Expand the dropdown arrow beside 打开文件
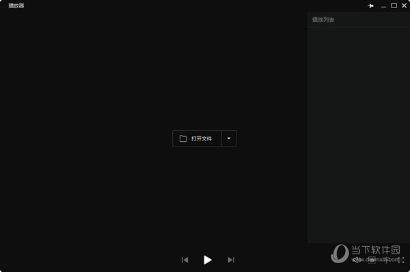Screen dimensions: 410x272 (x=229, y=138)
